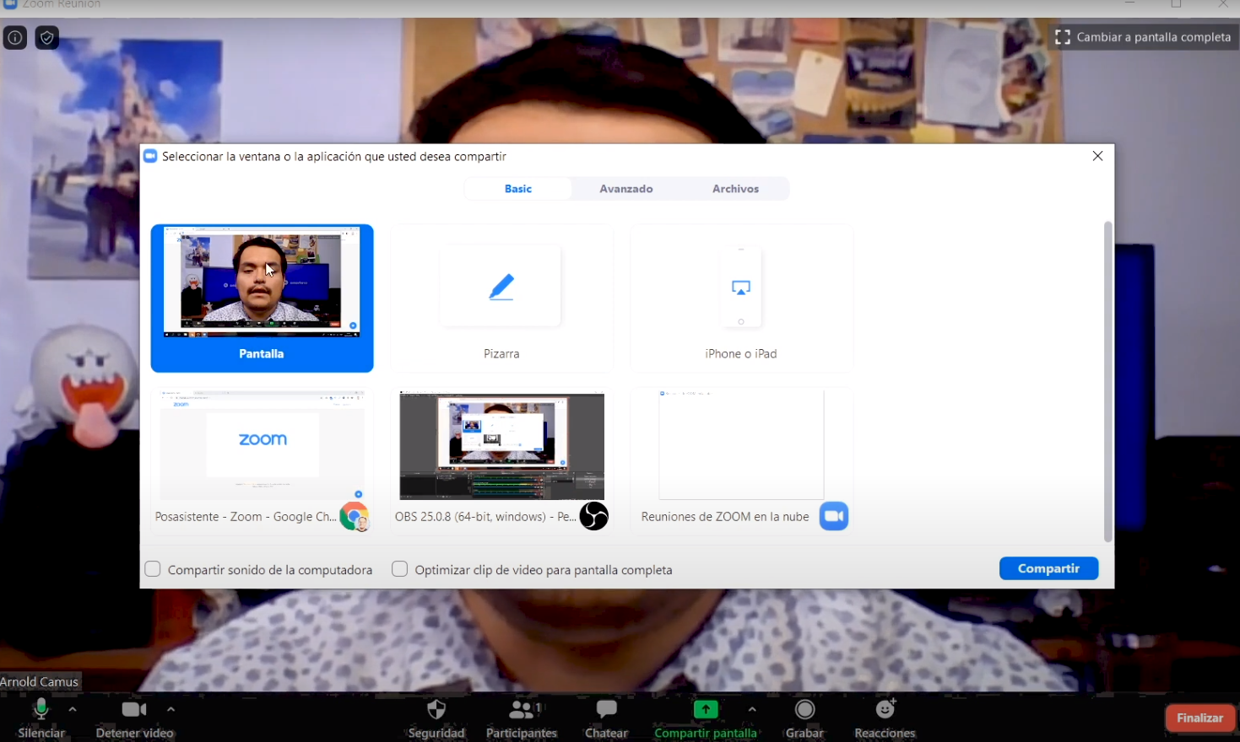Expand video options arrow beside Detener video
This screenshot has width=1240, height=742.
pyautogui.click(x=171, y=710)
